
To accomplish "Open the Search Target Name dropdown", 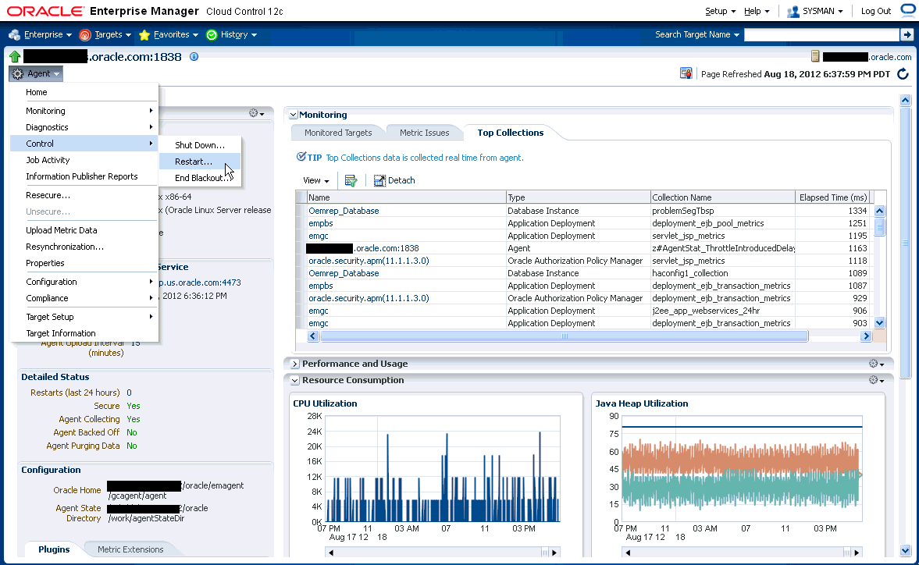I will coord(697,34).
